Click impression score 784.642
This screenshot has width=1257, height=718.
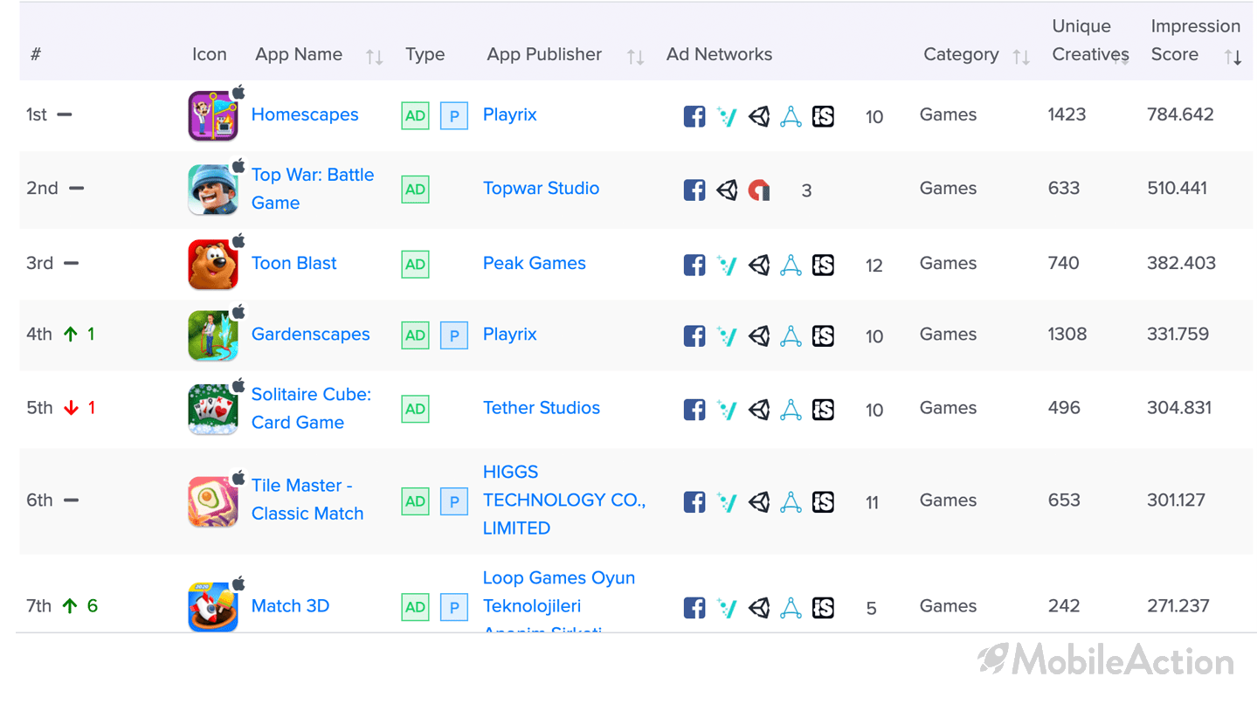coord(1180,114)
